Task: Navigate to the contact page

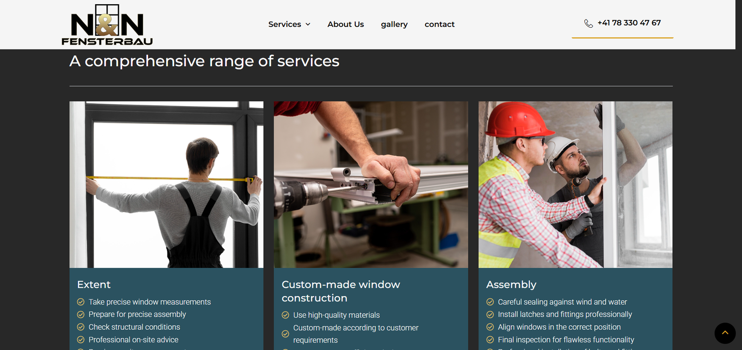Action: click(439, 25)
